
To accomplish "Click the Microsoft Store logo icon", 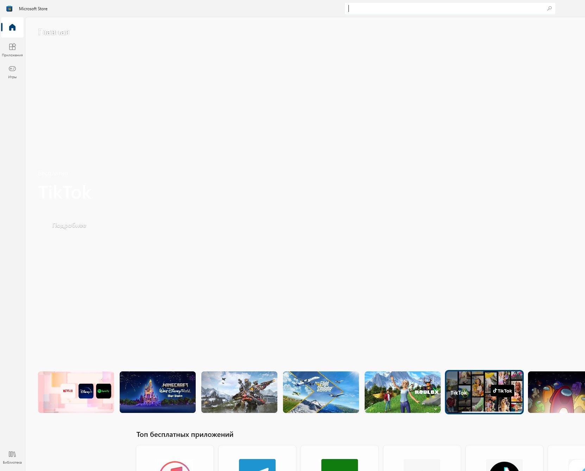I will (10, 8).
